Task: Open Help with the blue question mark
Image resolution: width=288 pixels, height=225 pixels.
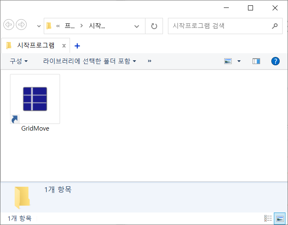Action: point(275,61)
